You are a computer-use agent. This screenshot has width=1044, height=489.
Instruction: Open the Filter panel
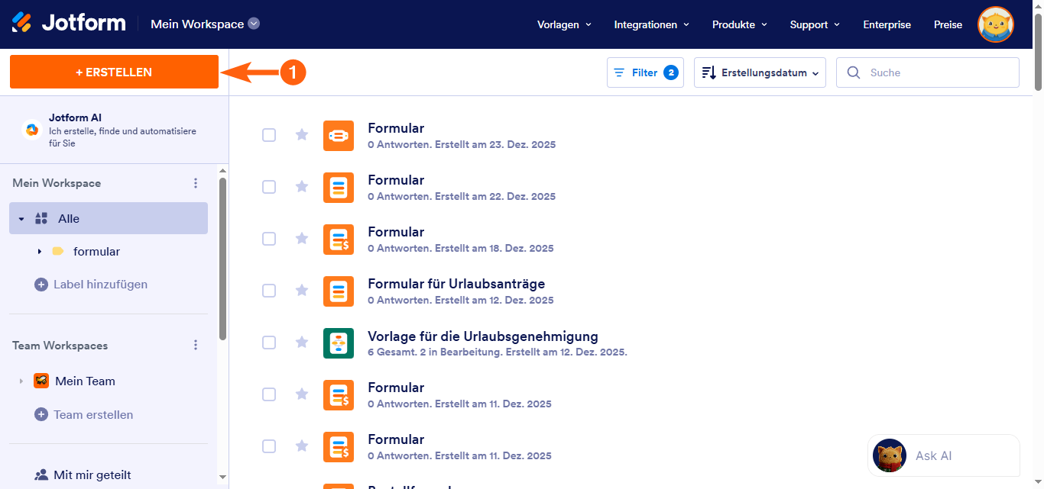(644, 72)
